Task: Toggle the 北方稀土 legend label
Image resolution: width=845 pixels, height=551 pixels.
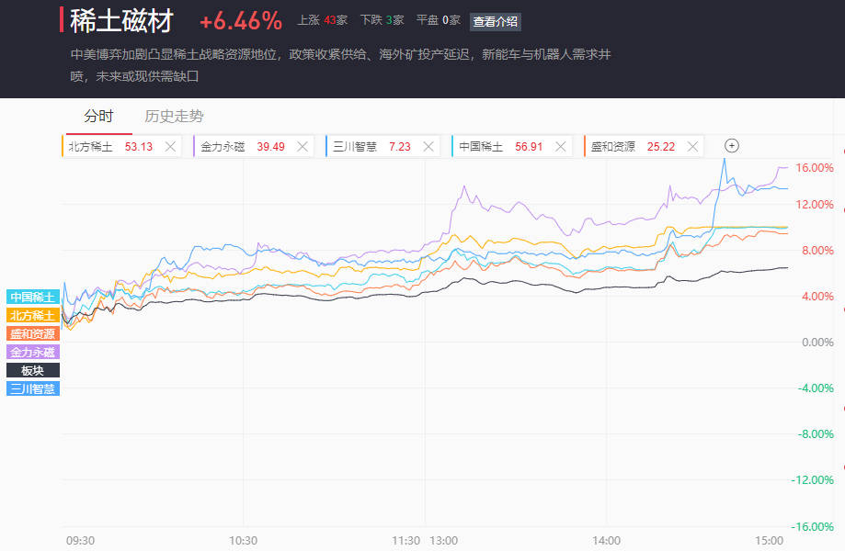Action: [33, 315]
